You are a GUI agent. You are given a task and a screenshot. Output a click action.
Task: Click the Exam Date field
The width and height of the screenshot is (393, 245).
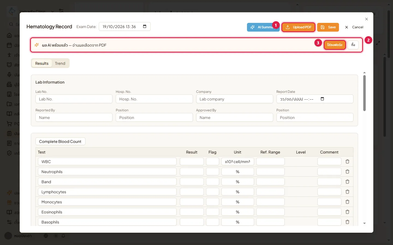[124, 26]
